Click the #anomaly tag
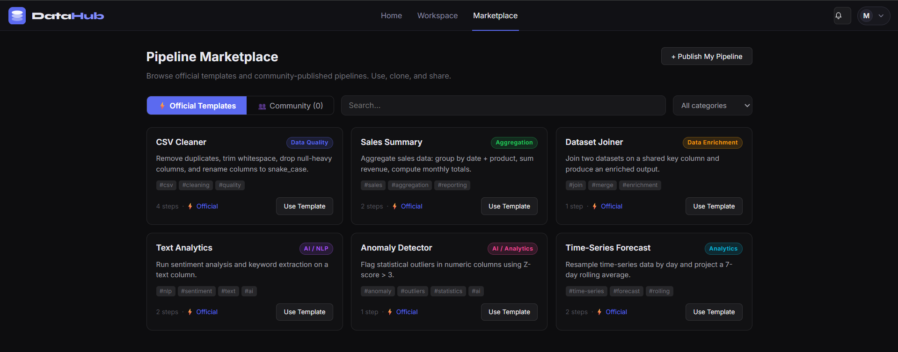The height and width of the screenshot is (352, 898). pos(378,291)
